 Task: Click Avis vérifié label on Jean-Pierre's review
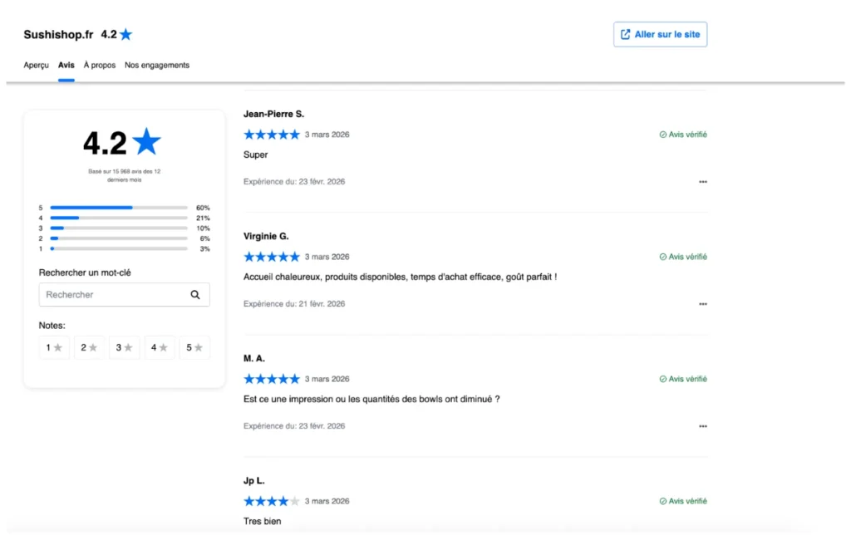[x=687, y=135]
